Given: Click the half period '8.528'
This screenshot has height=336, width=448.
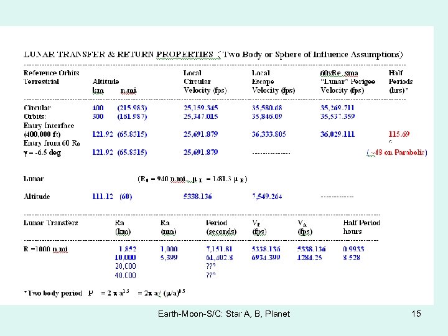Looking at the screenshot, I should pos(352,258).
